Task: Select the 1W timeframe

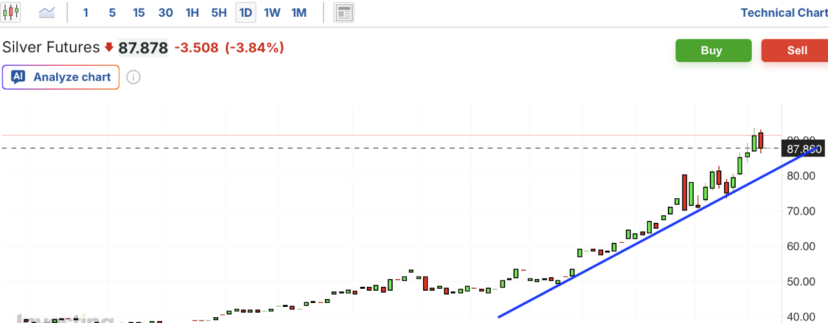Action: (272, 12)
